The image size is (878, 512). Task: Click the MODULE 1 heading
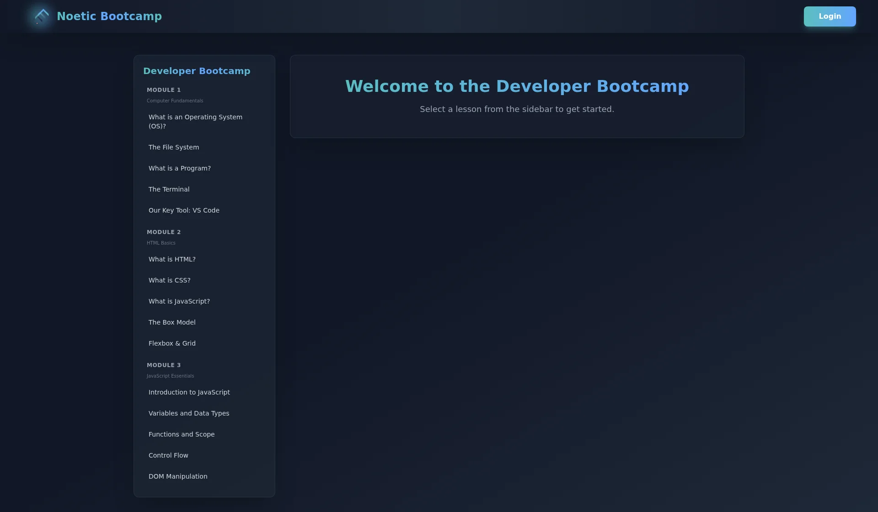click(164, 90)
